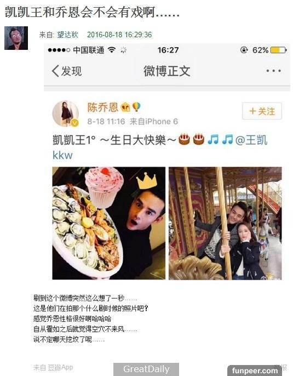Click the 陈乔恩 username text
Screen dimensions: 293x376
(x=102, y=107)
